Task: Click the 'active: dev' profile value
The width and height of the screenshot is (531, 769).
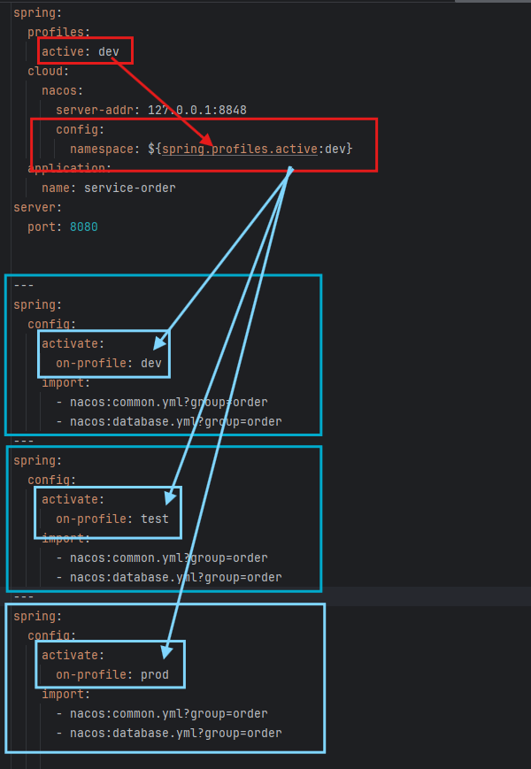Action: tap(109, 51)
